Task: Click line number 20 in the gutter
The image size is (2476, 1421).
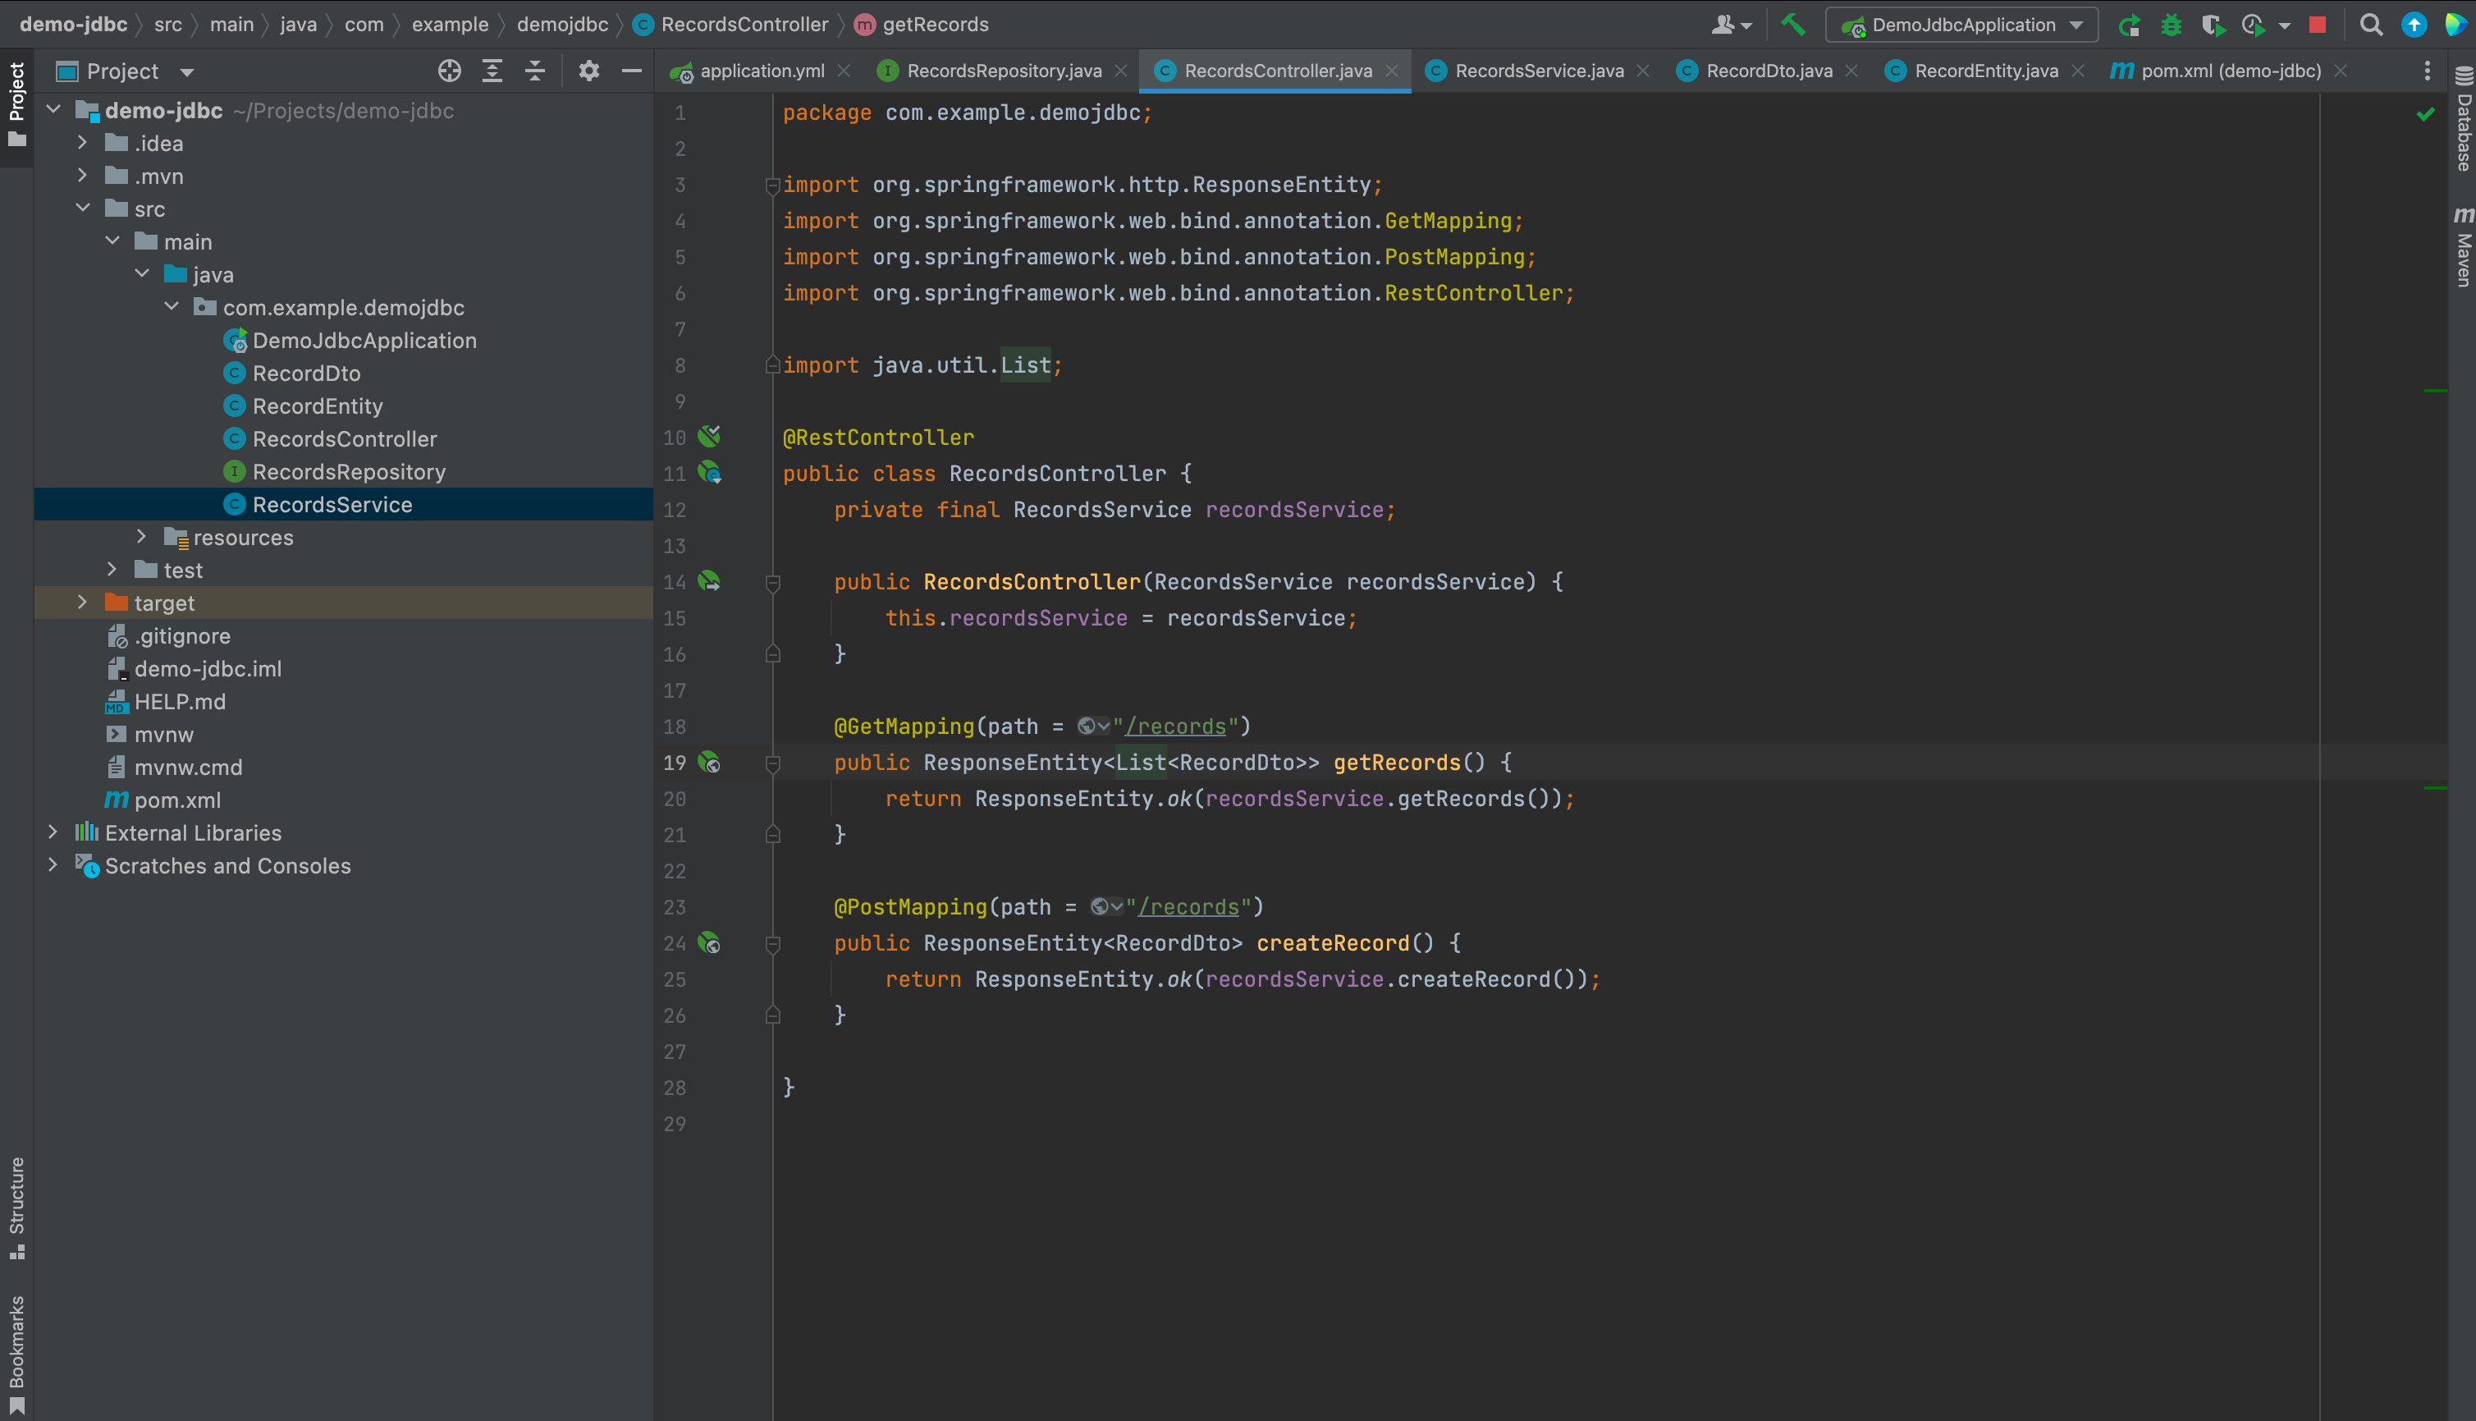Action: pos(675,798)
